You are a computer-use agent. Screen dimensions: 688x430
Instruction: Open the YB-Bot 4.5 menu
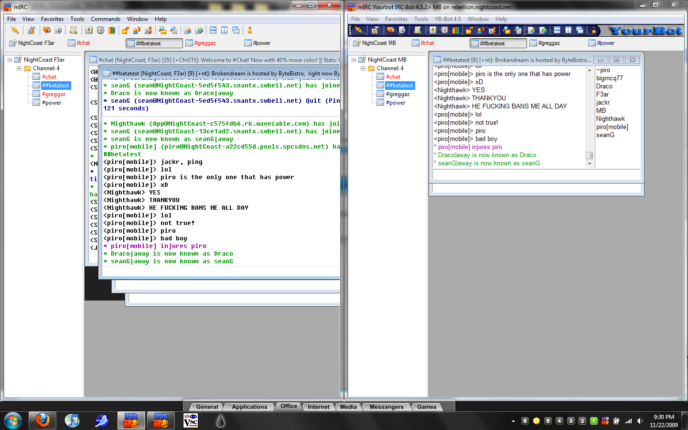[448, 19]
